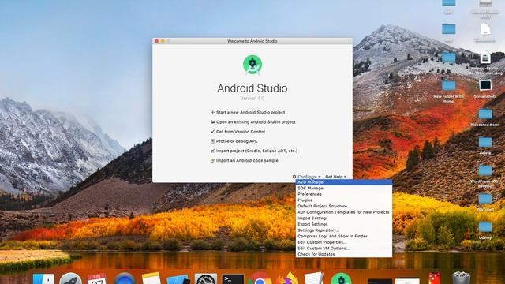Select Edit Custom Properties... menu entry

(344, 242)
